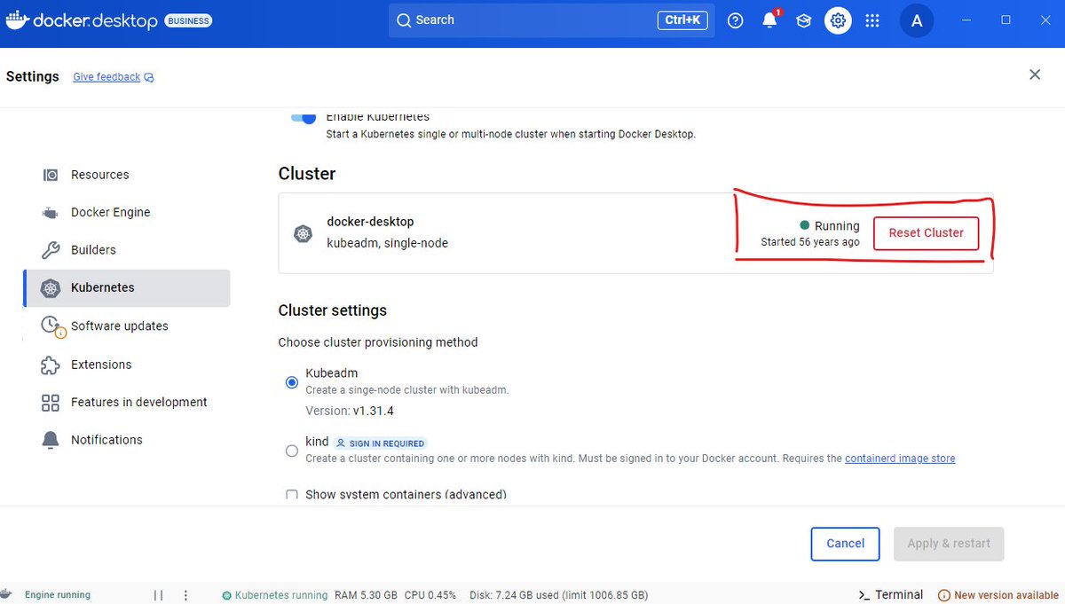Open the Learning center graduation cap icon

click(x=804, y=20)
